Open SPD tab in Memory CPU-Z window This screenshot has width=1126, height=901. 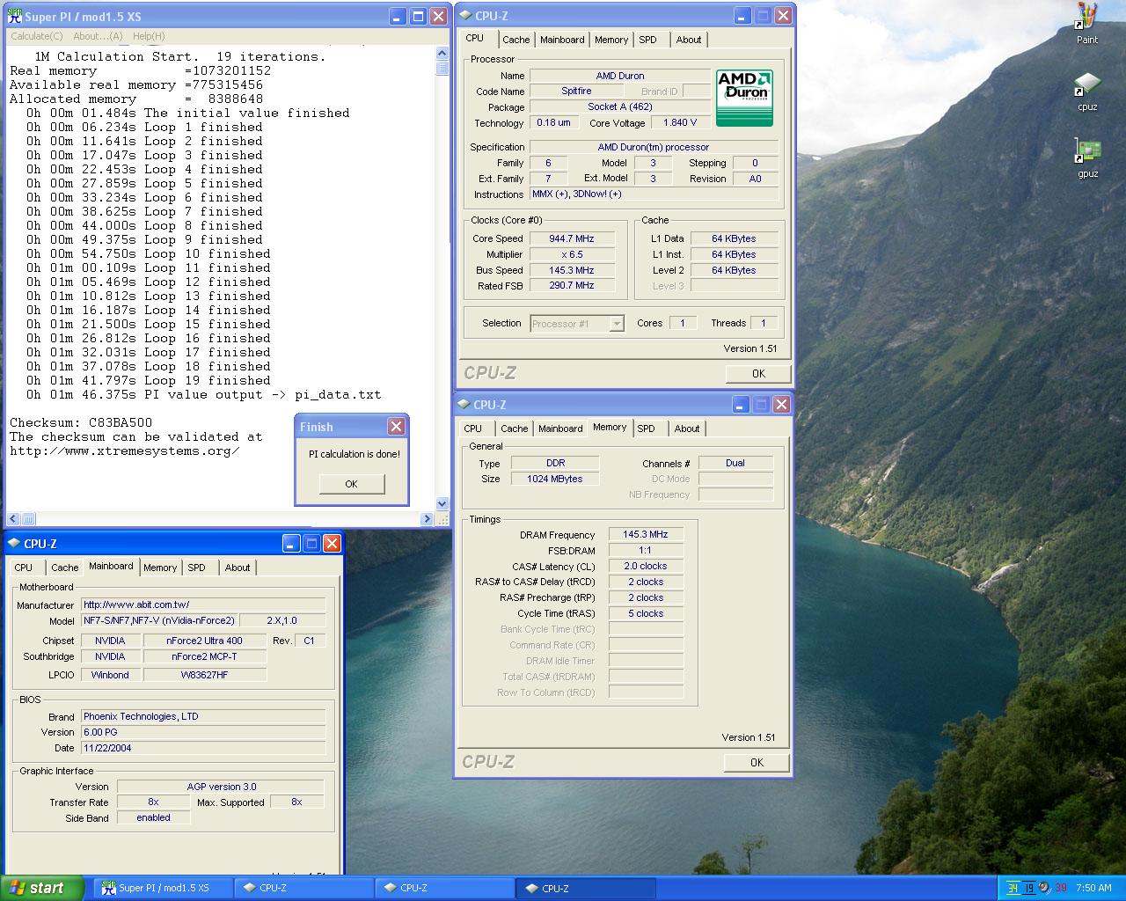tap(646, 429)
